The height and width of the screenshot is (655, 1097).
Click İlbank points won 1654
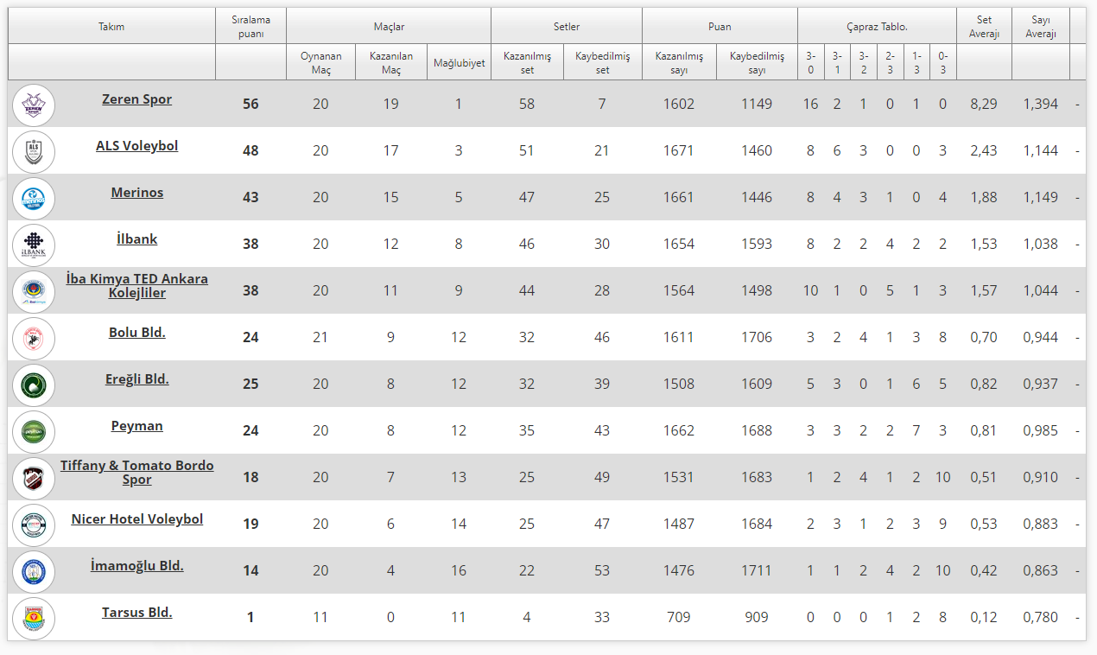pos(679,244)
